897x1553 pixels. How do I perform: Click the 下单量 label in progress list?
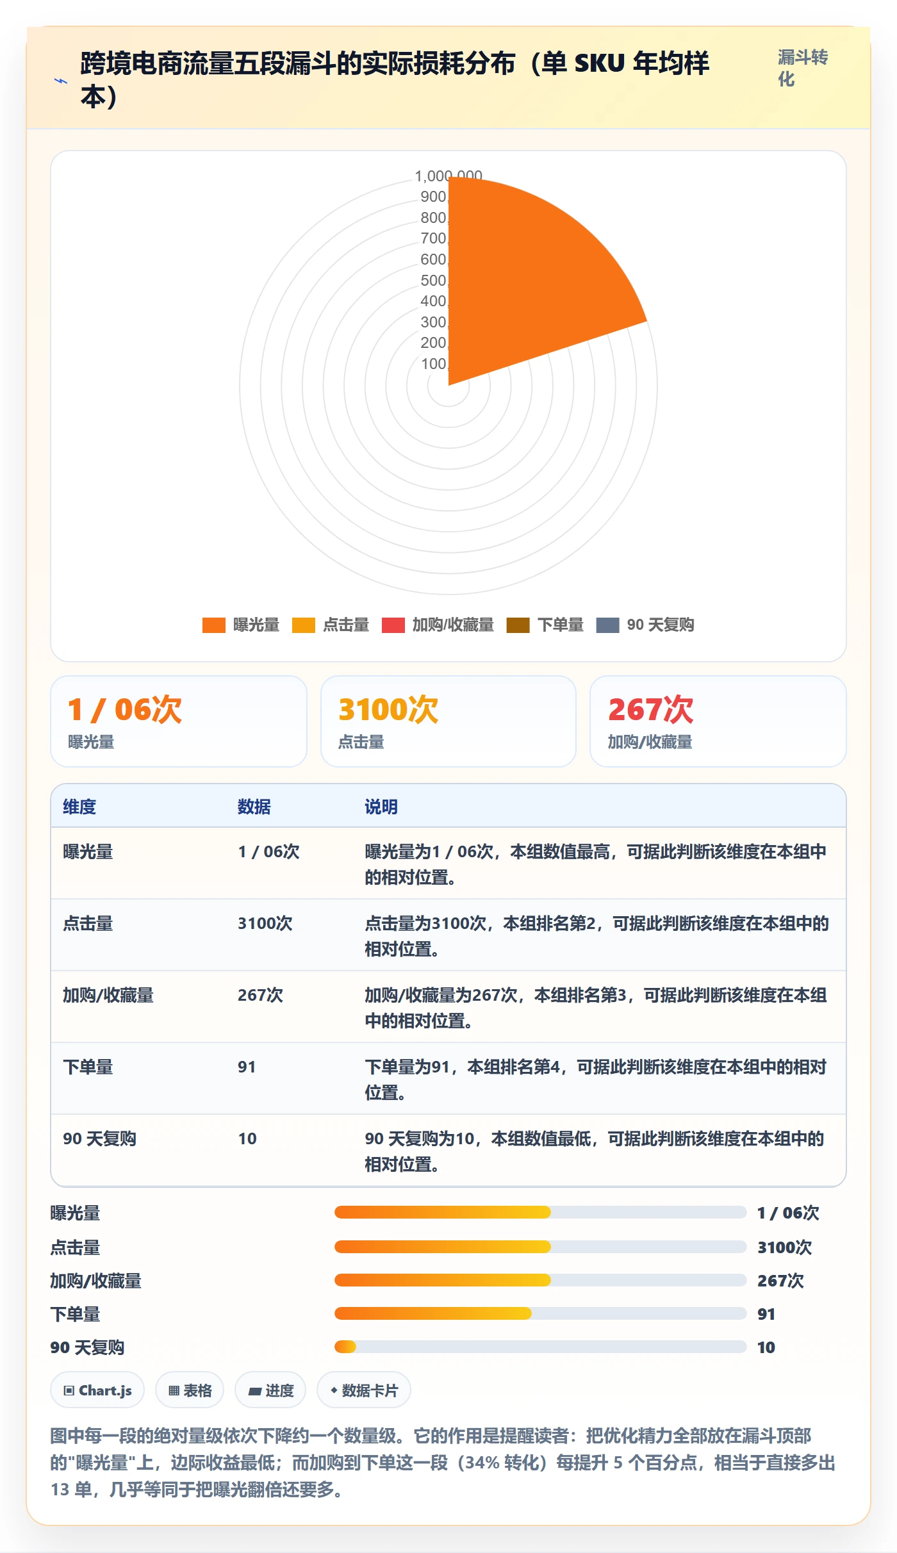(75, 1314)
